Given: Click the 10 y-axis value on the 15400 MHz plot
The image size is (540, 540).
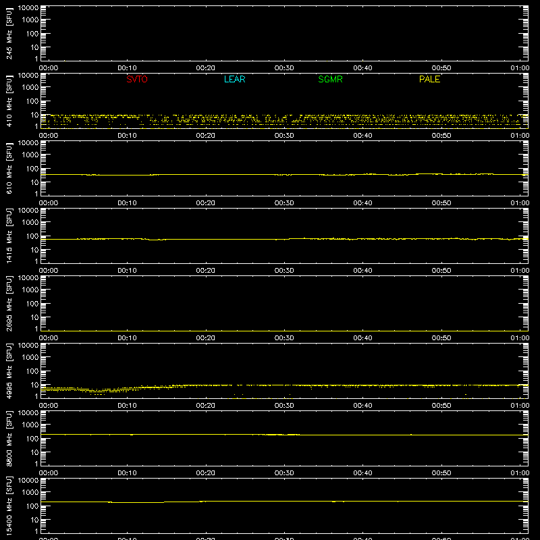Looking at the screenshot, I should (x=35, y=520).
